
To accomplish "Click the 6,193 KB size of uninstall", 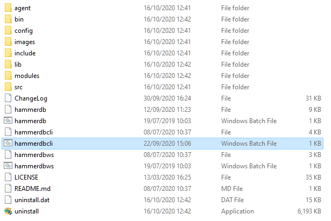I will coord(309,211).
